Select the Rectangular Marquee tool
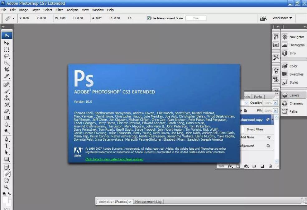The image size is (307, 210). [x=7, y=49]
